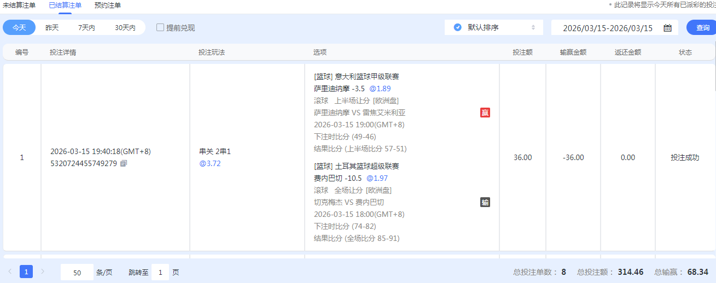Click odds link @1.89 for 萨里迪纳摩
716x283 pixels.
pos(380,89)
